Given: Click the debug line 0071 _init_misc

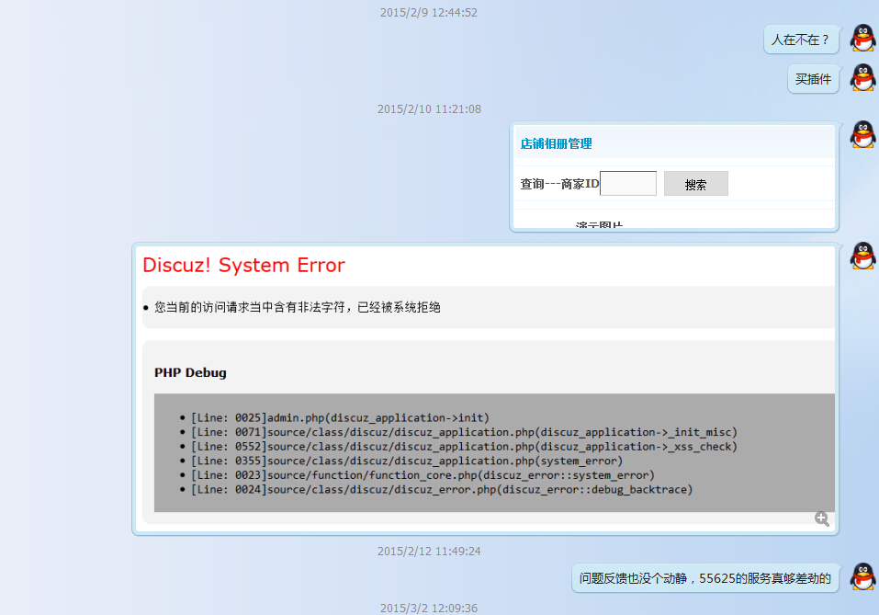Looking at the screenshot, I should point(464,432).
